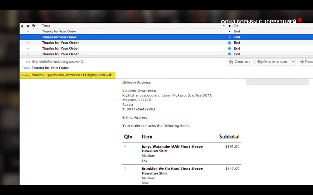
Task: Toggle sort direction arrow in Тема column
Action: click(224, 26)
